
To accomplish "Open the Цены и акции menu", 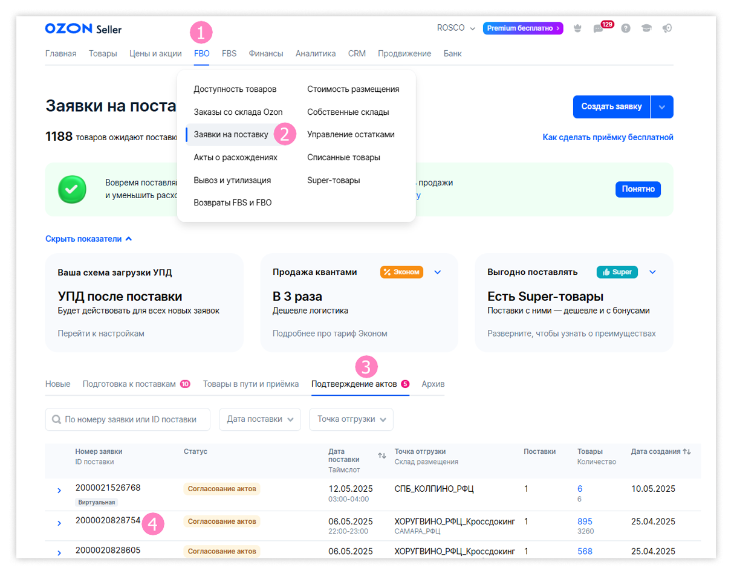I will pyautogui.click(x=155, y=53).
